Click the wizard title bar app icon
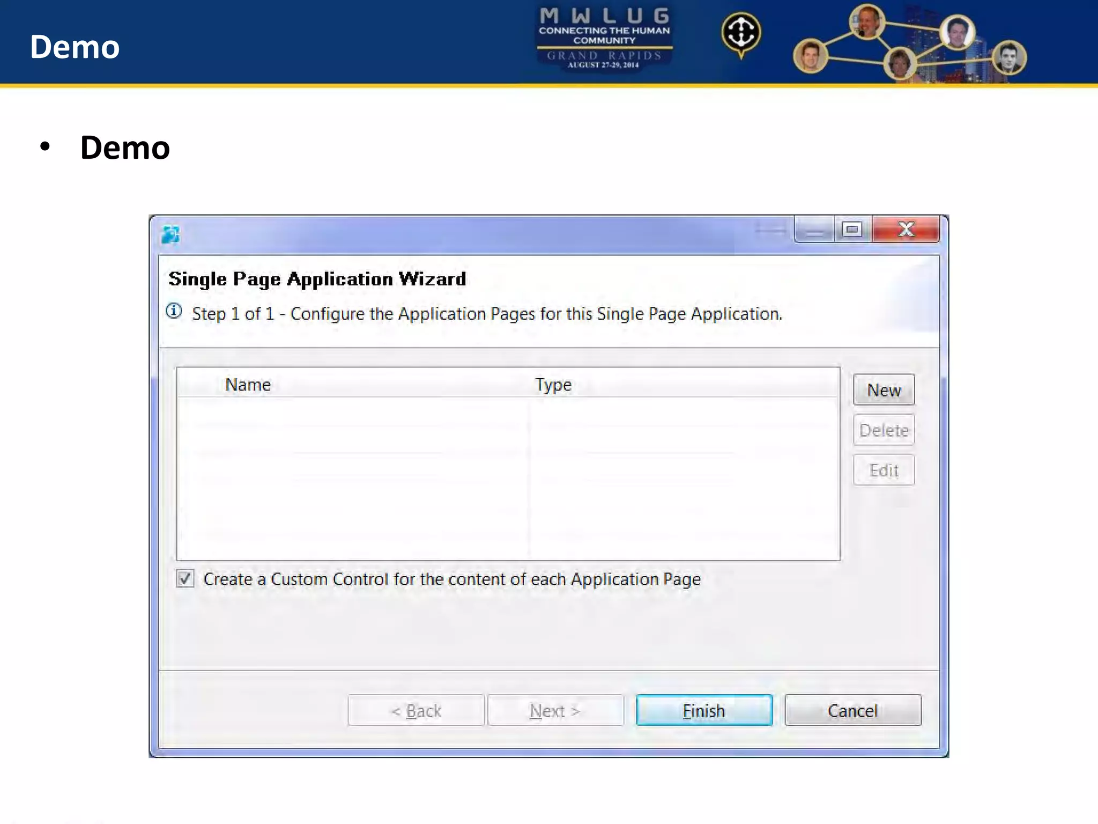 170,234
